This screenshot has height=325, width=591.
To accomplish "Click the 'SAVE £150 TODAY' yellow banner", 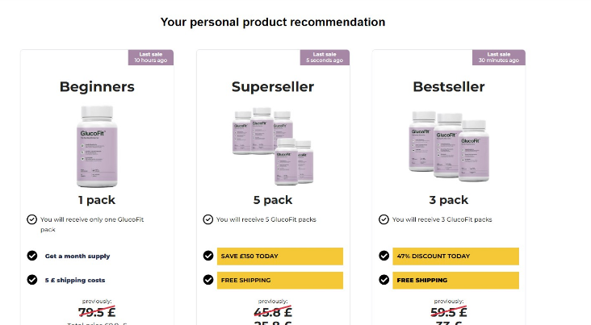I will [280, 256].
